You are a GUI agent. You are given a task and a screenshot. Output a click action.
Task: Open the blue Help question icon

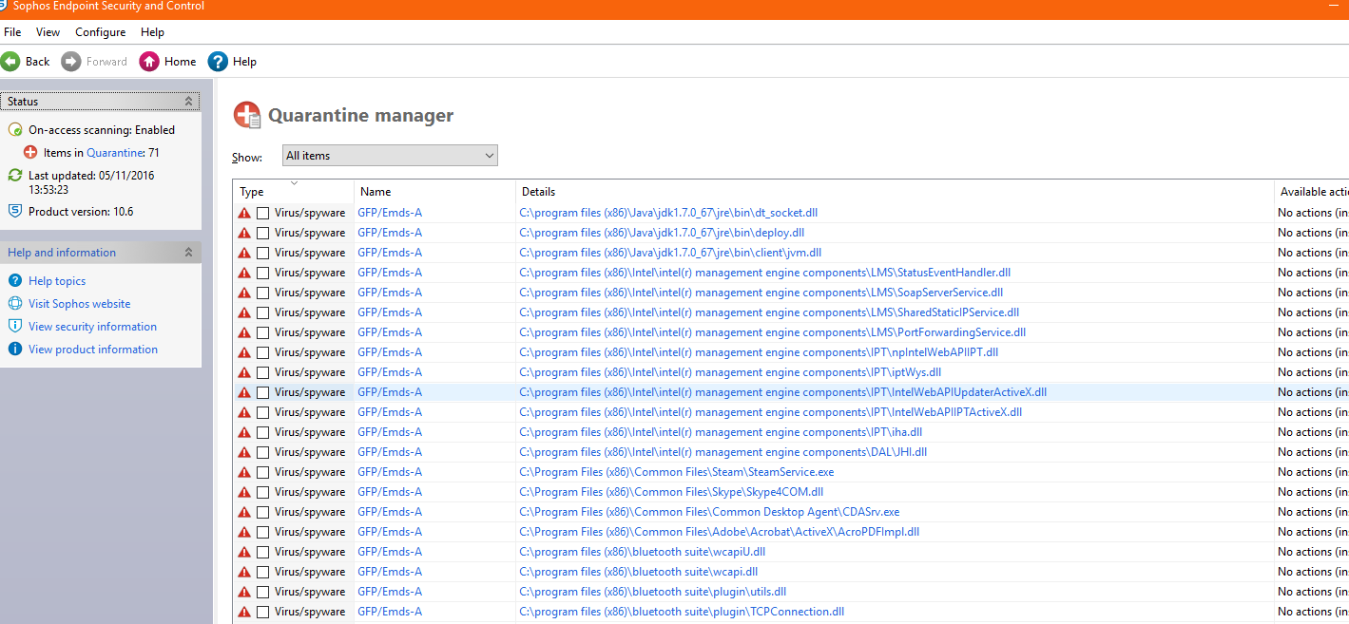click(218, 62)
